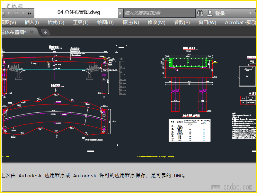This screenshot has height=193, width=257.
Task: Click the bearing capacity table in drawing
Action: click(x=190, y=130)
